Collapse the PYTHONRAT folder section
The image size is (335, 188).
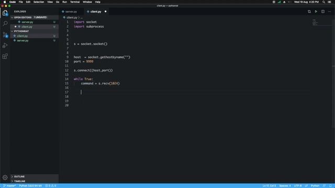pyautogui.click(x=12, y=31)
